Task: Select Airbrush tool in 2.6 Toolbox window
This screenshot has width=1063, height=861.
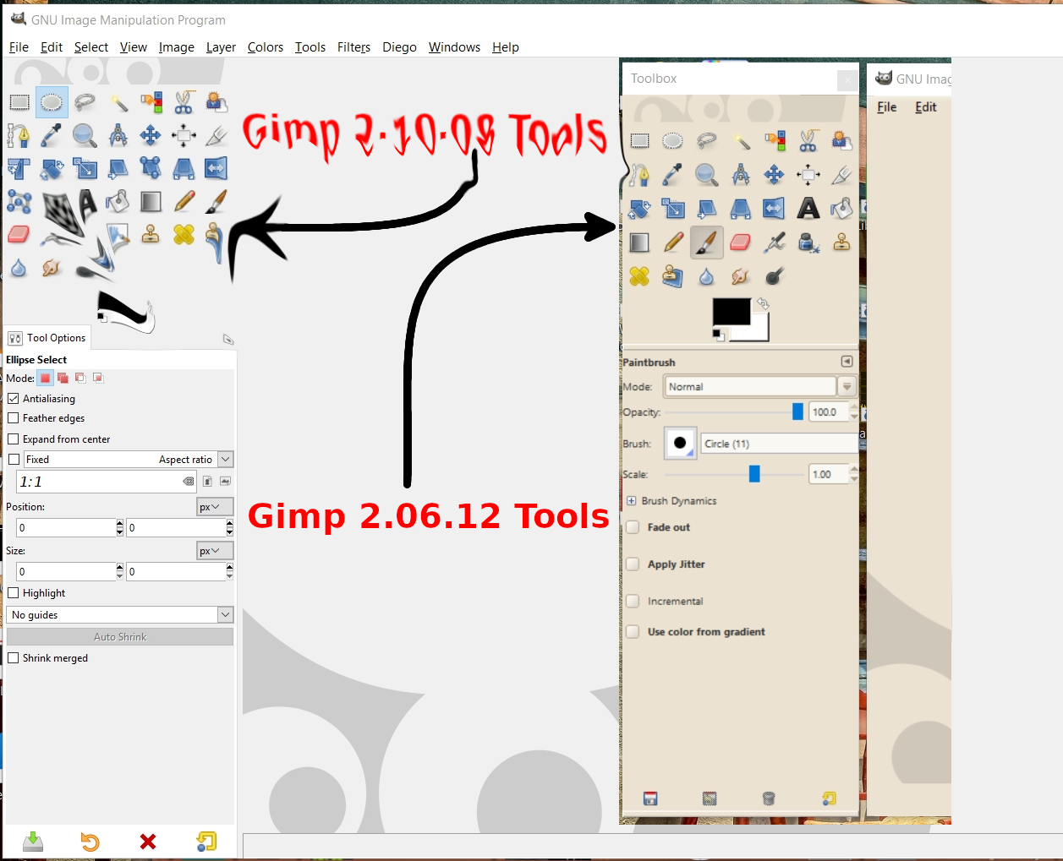Action: point(774,242)
